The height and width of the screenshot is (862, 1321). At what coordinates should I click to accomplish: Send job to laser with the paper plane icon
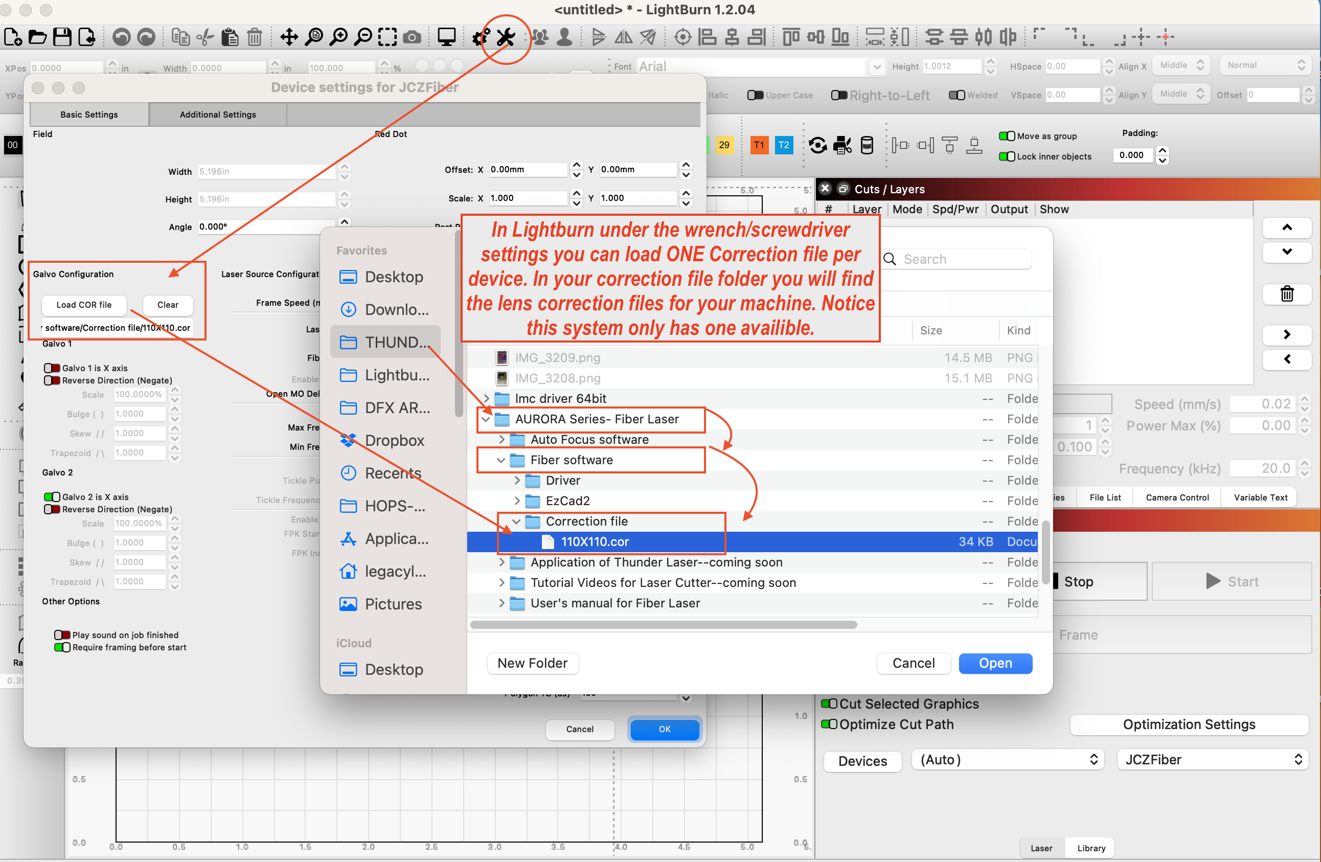tap(648, 37)
